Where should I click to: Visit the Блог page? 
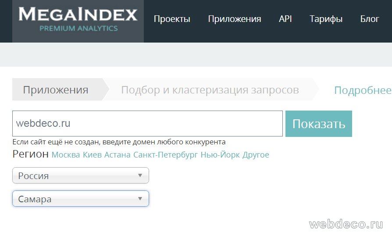369,19
